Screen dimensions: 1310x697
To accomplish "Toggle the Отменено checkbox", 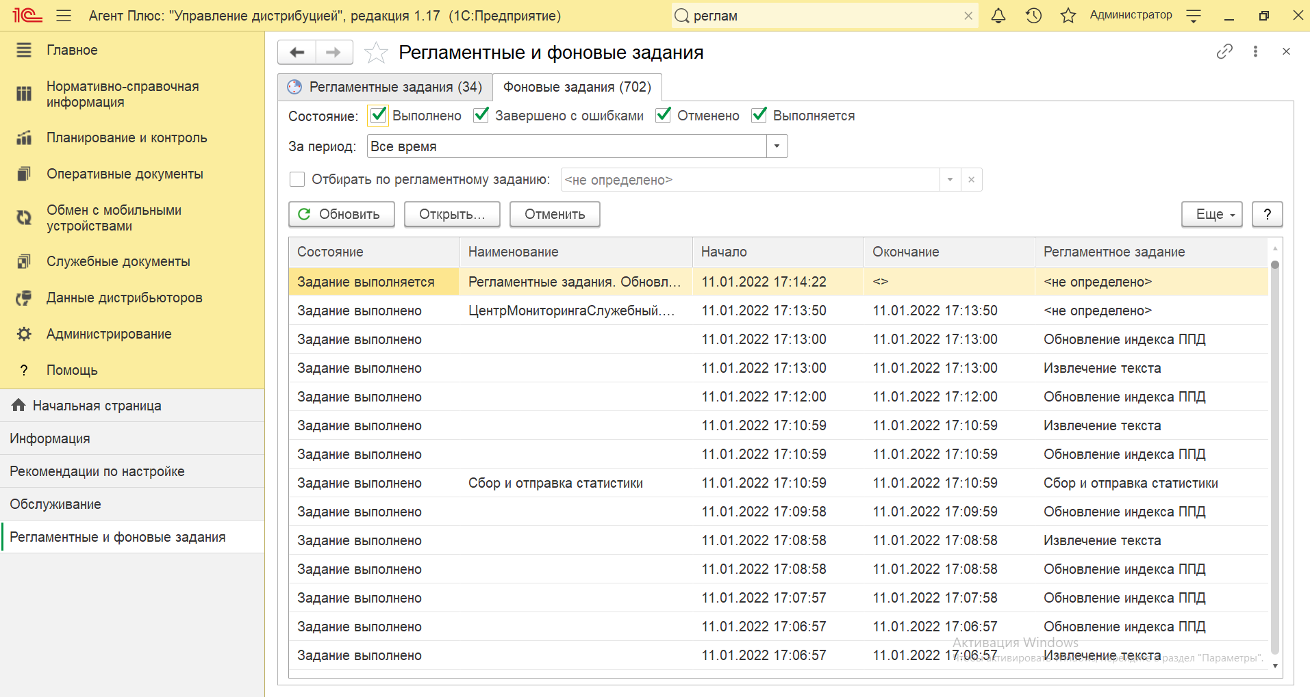I will (663, 115).
